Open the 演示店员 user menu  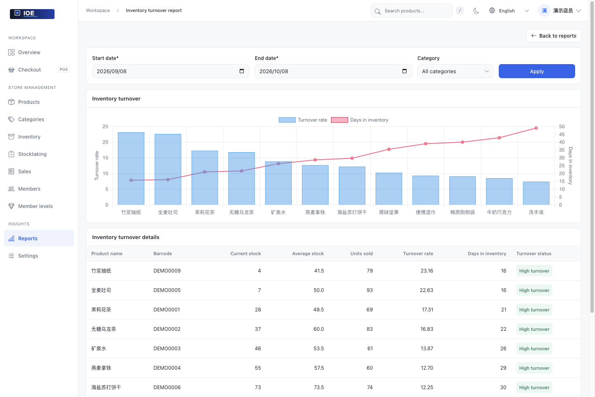559,11
